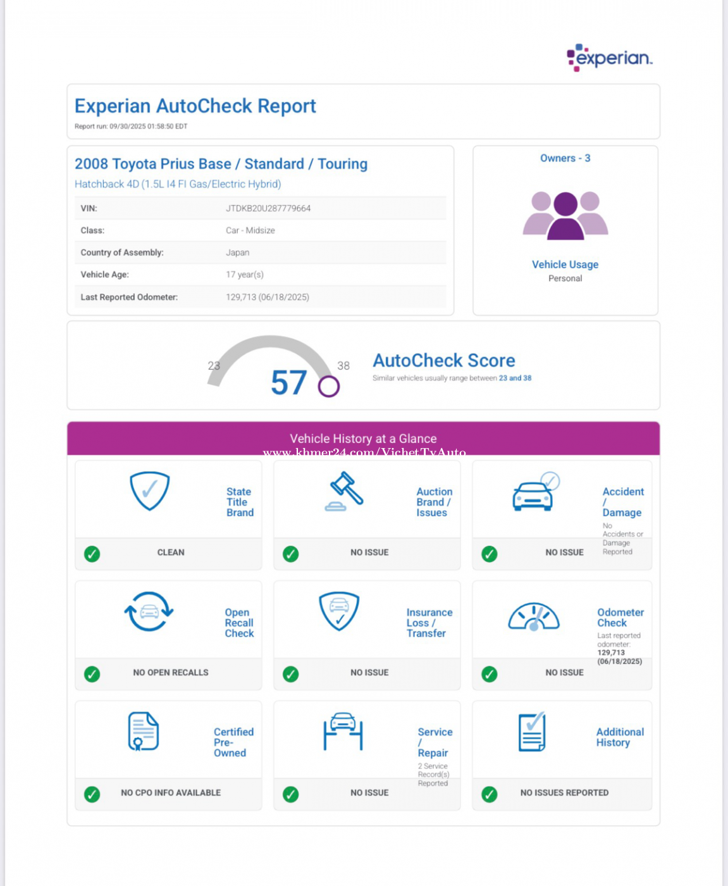Click the Accident Damage car icon
Viewport: 728px width, 886px height.
coord(535,492)
